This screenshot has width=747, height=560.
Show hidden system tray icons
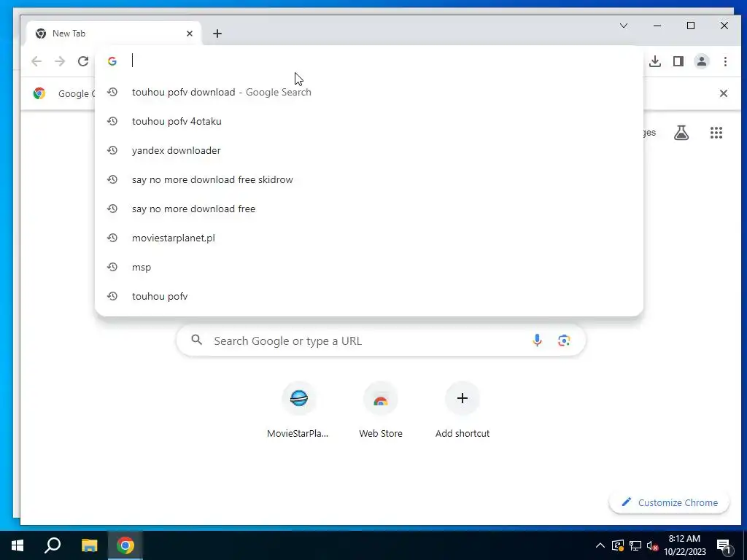[600, 545]
